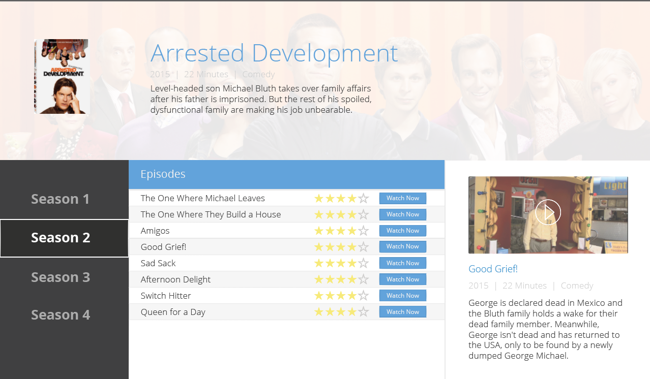Rate Afternoon Delight five stars
The height and width of the screenshot is (379, 650).
coord(363,279)
